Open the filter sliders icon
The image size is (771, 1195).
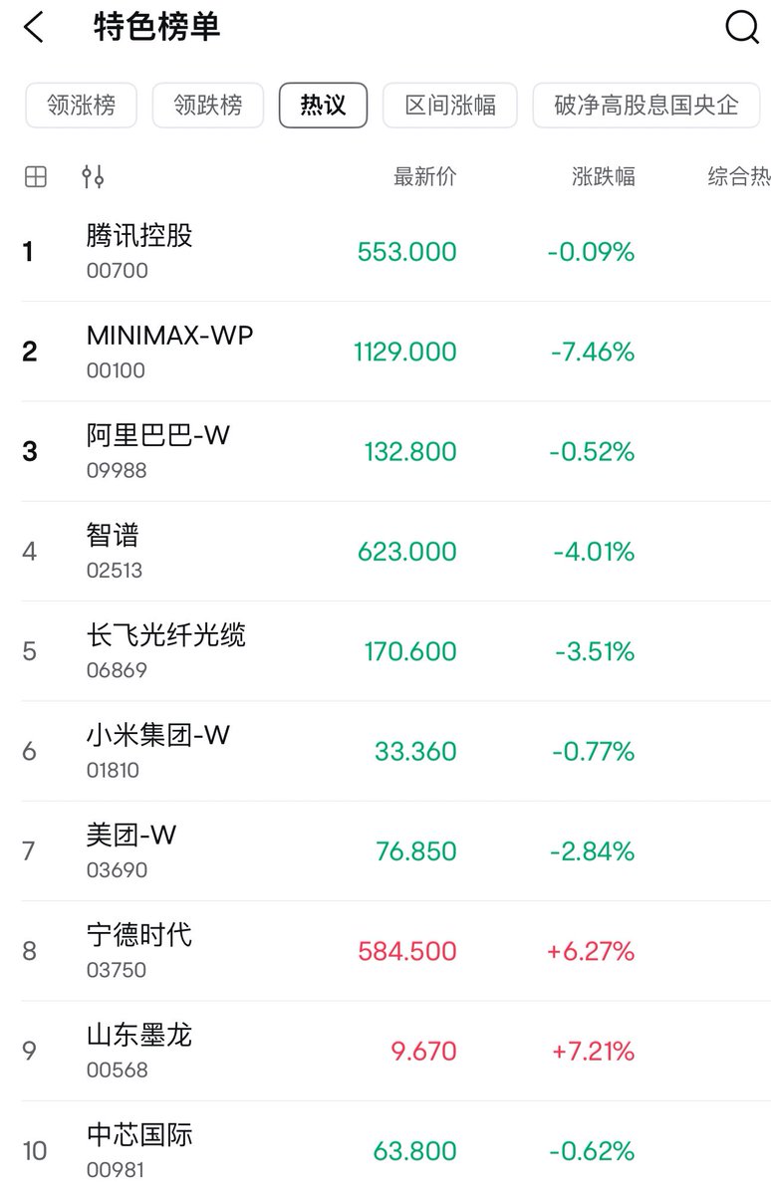click(93, 177)
